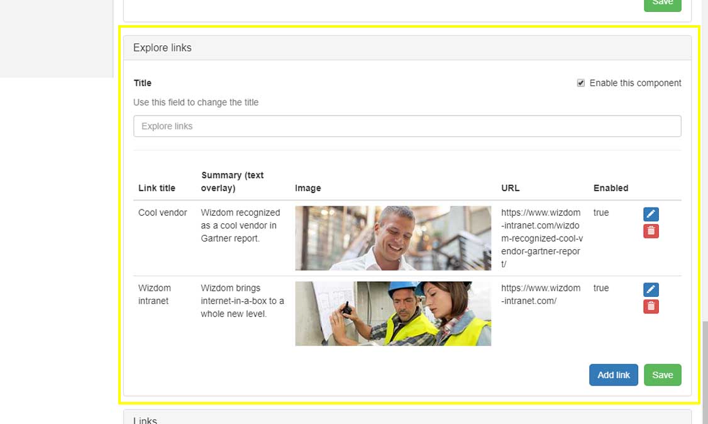This screenshot has width=708, height=424.
Task: Click the Gartner report summary text
Action: 240,225
